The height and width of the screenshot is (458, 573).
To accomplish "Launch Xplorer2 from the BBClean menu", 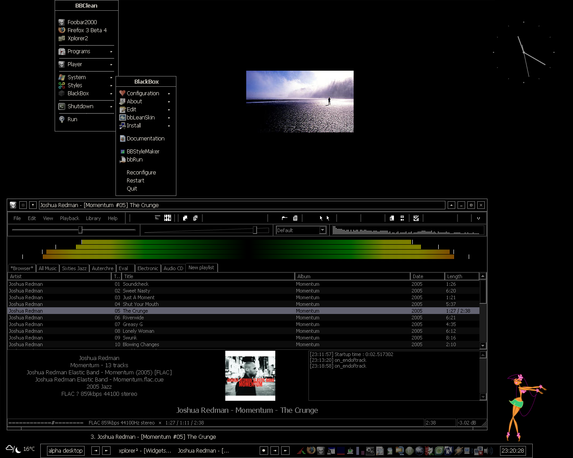I will pyautogui.click(x=86, y=38).
